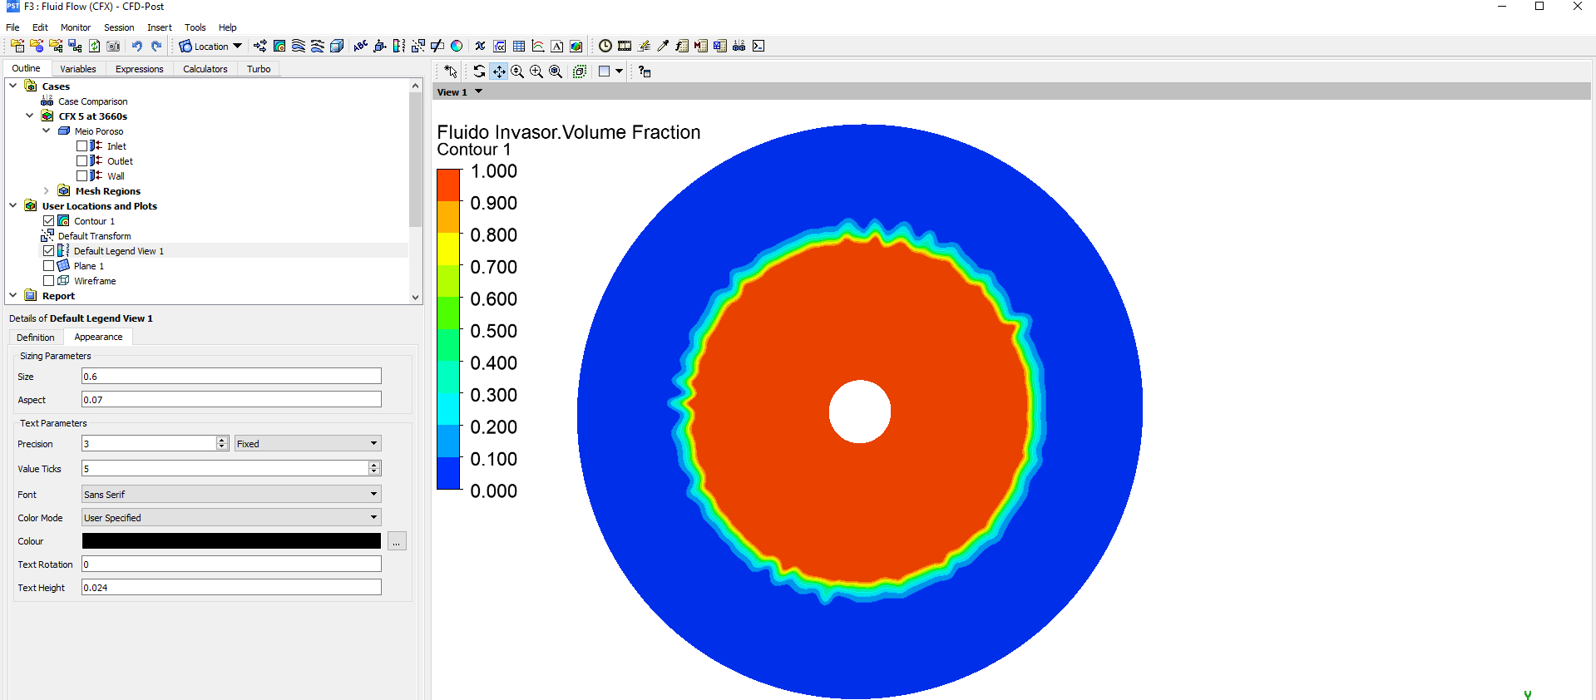The width and height of the screenshot is (1596, 700).
Task: Expand the Mesh Regions tree node
Action: [47, 191]
